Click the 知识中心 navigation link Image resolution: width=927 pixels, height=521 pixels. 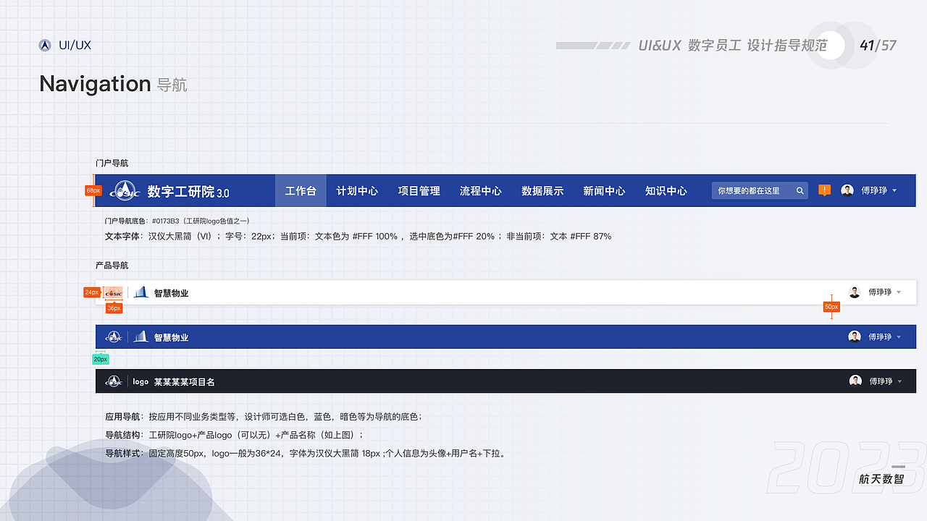(x=666, y=190)
